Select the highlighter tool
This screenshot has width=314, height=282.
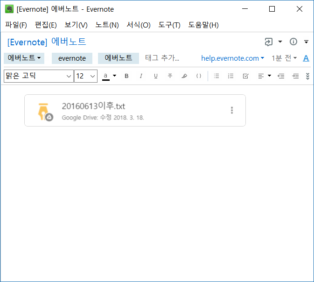(184, 76)
